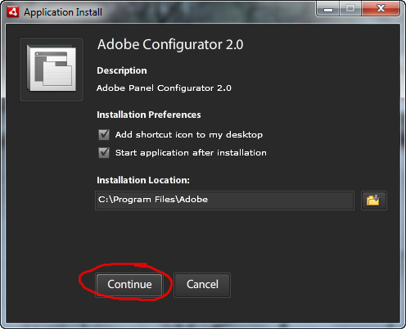Cancel the installation
406x329 pixels.
tap(202, 285)
